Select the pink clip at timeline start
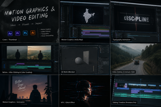This screenshot has width=161, height=107. [116, 85]
